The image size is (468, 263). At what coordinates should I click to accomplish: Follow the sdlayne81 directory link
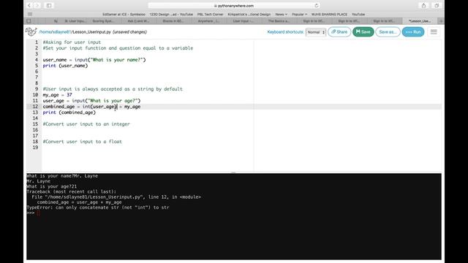(x=61, y=32)
